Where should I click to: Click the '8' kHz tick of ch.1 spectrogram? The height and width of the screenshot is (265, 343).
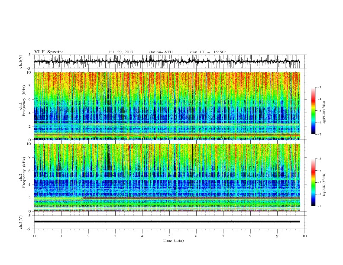pos(31,86)
